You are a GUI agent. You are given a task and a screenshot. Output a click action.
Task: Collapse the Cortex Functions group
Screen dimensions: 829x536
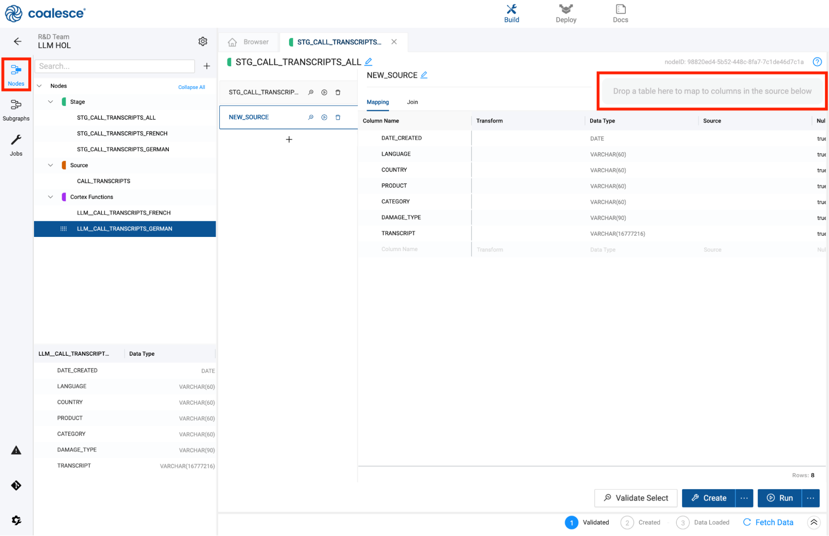51,197
